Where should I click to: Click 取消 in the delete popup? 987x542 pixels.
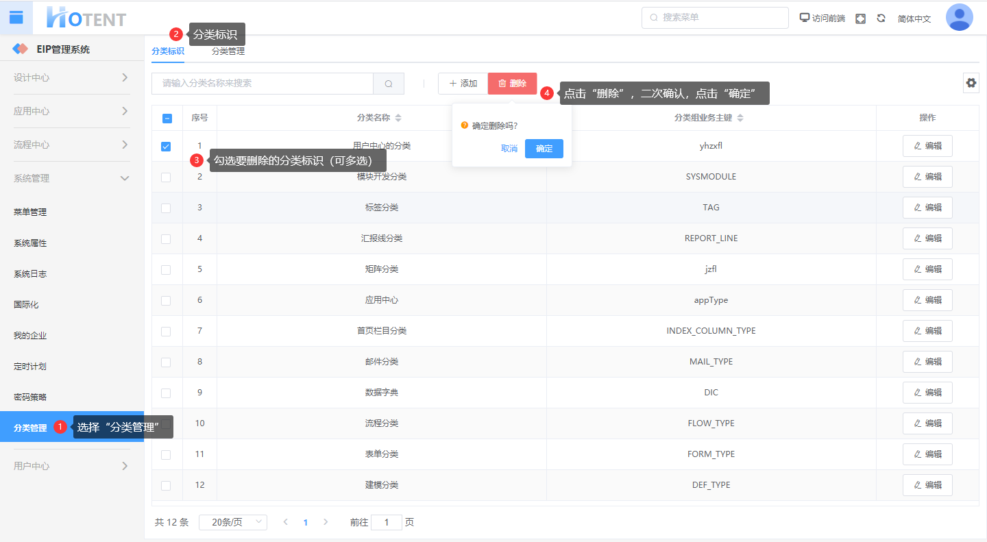pos(509,149)
